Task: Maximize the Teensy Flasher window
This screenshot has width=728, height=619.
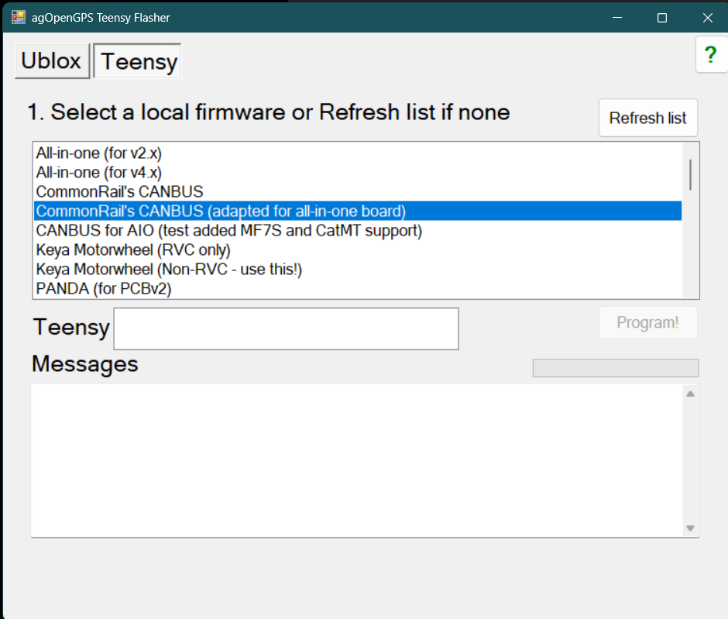Action: 662,18
